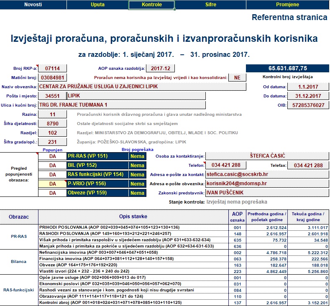Open the Sifre tab

[x=210, y=5]
